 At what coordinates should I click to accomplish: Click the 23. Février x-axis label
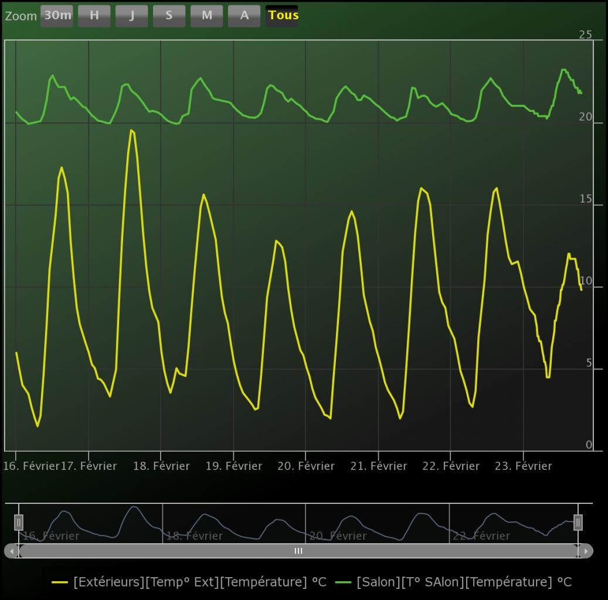pyautogui.click(x=524, y=465)
